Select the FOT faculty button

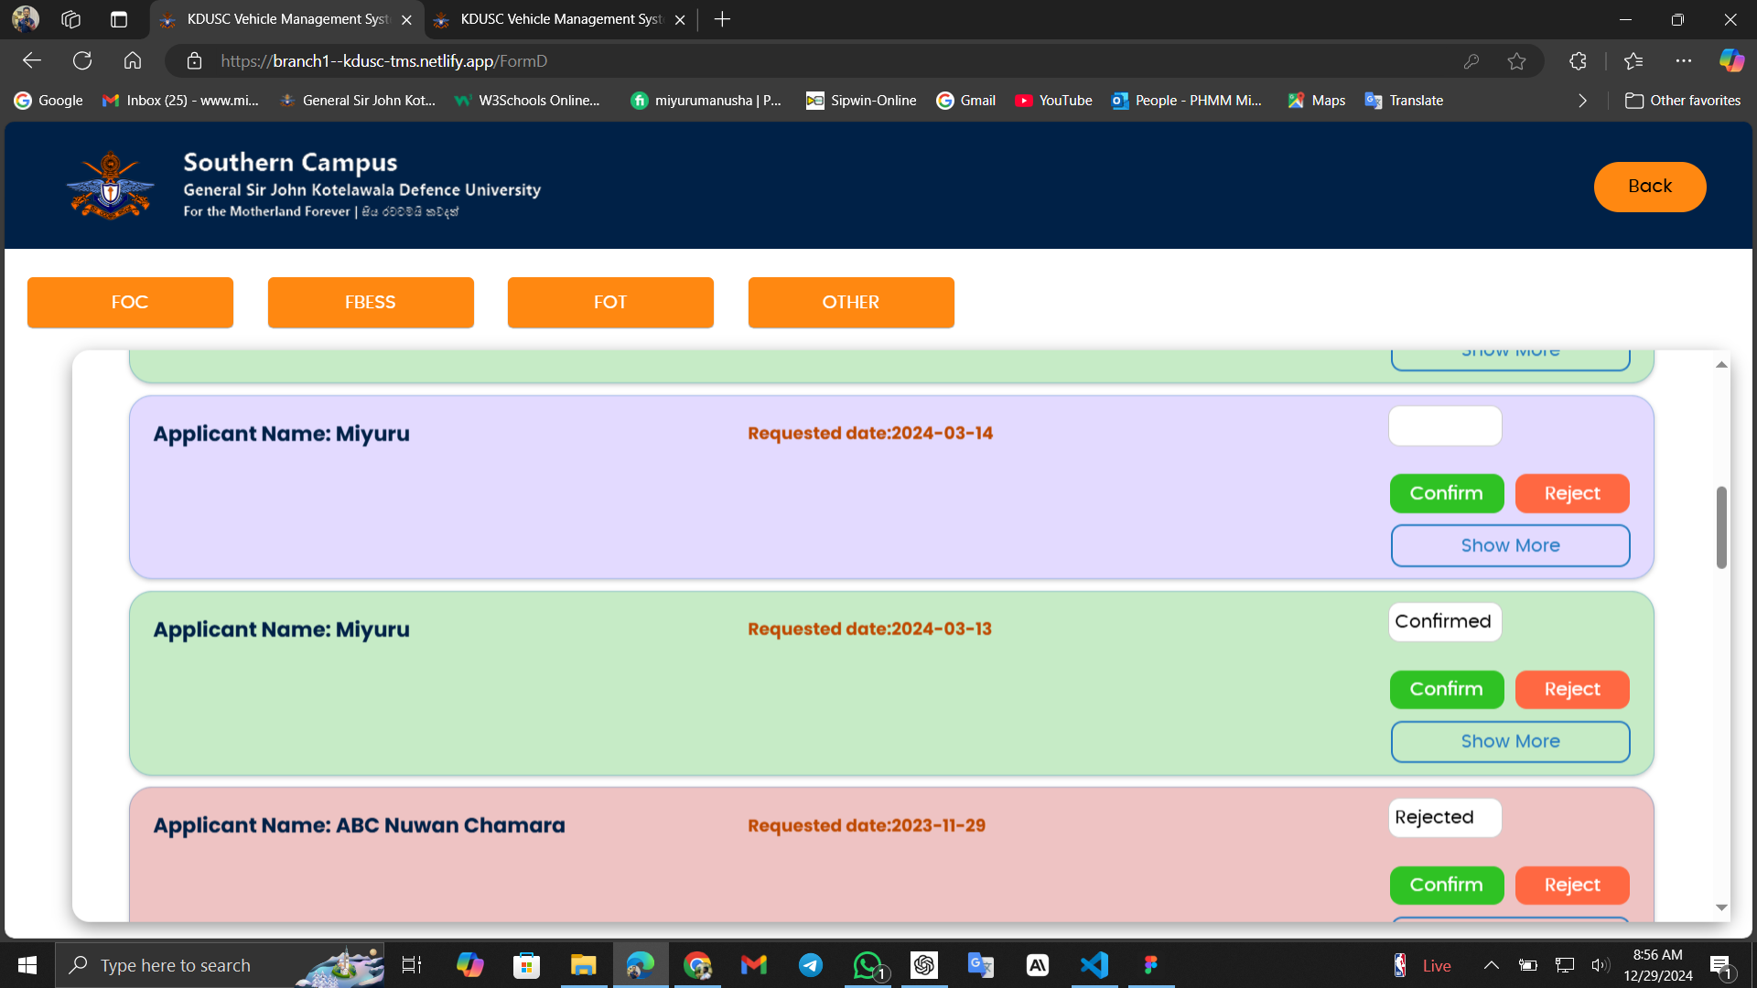click(x=610, y=302)
